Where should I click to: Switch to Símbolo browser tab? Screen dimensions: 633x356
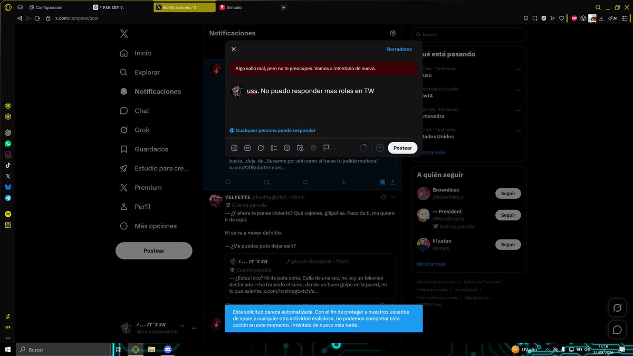tap(247, 7)
